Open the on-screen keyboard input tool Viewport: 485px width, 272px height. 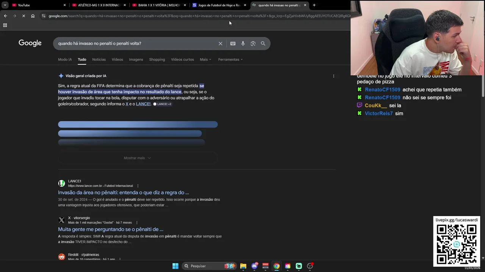[x=233, y=43]
